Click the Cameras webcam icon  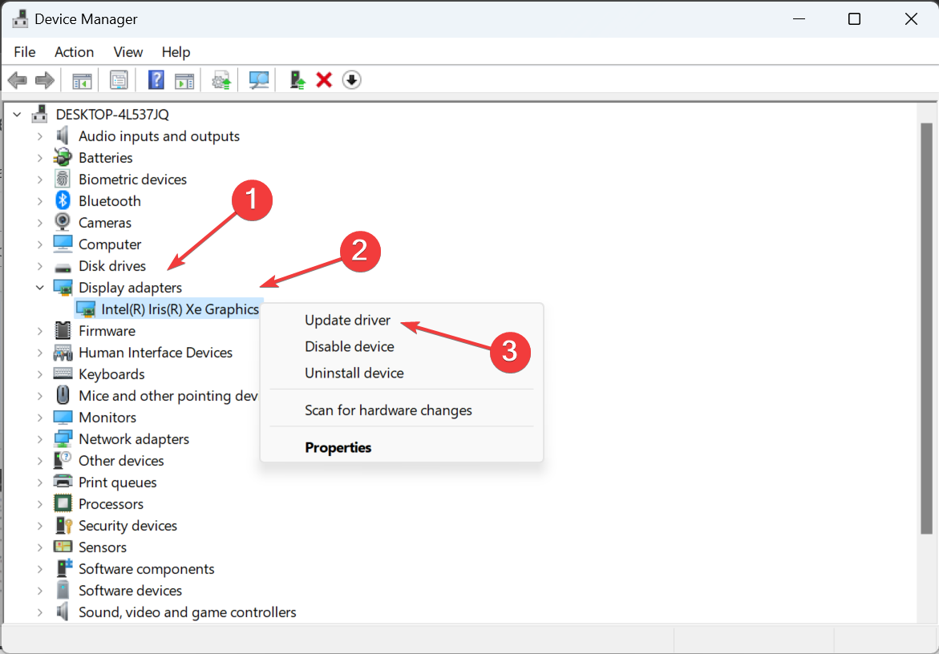point(63,222)
